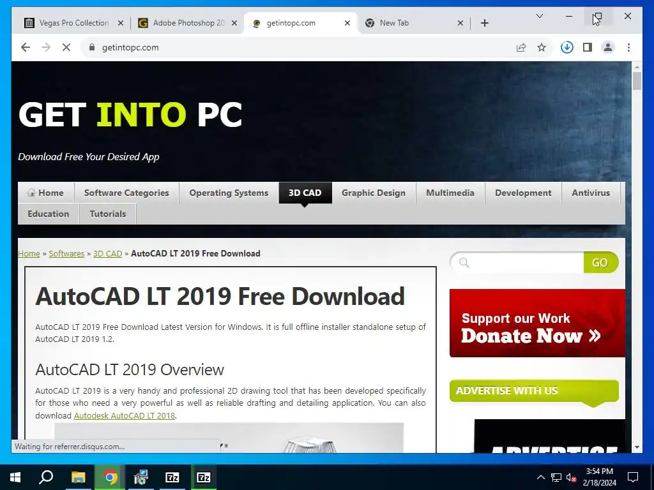Image resolution: width=654 pixels, height=490 pixels.
Task: Go back with the browser back arrow
Action: coord(26,47)
